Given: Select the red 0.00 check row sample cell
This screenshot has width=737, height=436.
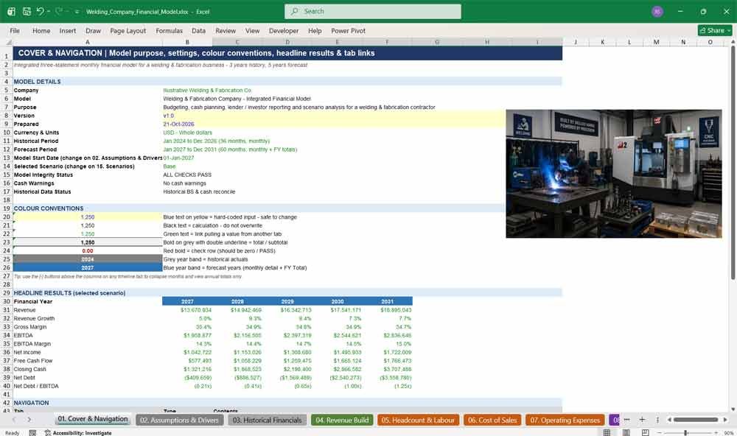Looking at the screenshot, I should click(x=88, y=251).
